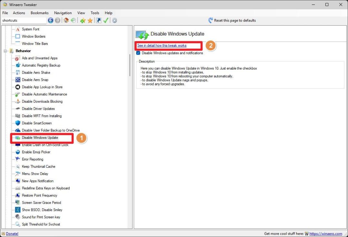Click the Window Borders square icon
Image resolution: width=348 pixels, height=237 pixels.
click(x=18, y=36)
